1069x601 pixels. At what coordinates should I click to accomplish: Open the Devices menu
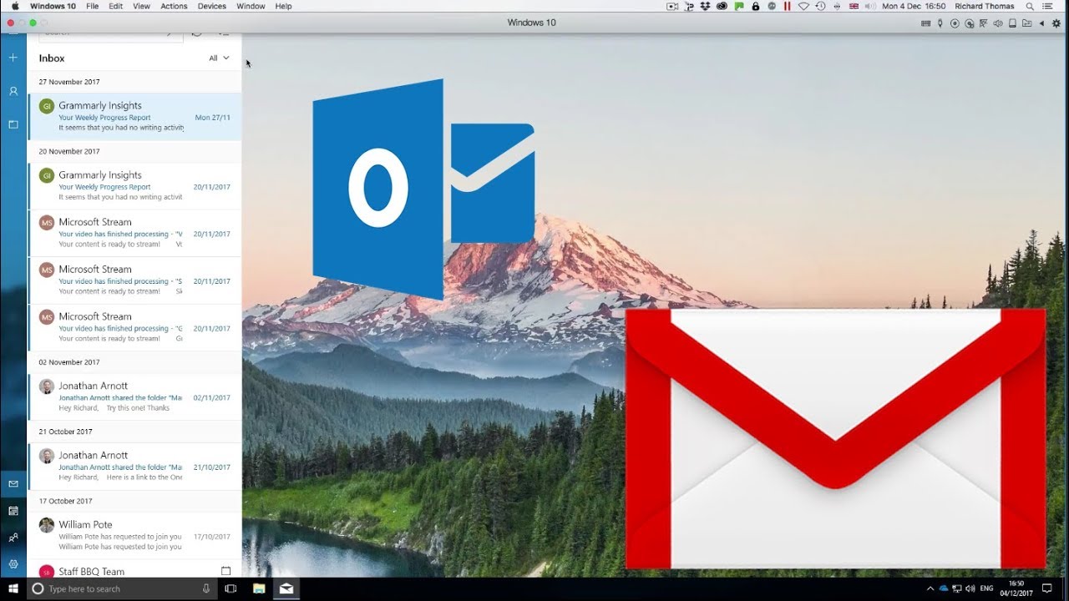click(x=211, y=6)
